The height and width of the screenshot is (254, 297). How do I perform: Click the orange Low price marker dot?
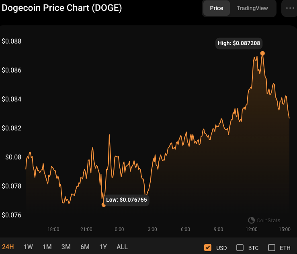point(104,204)
